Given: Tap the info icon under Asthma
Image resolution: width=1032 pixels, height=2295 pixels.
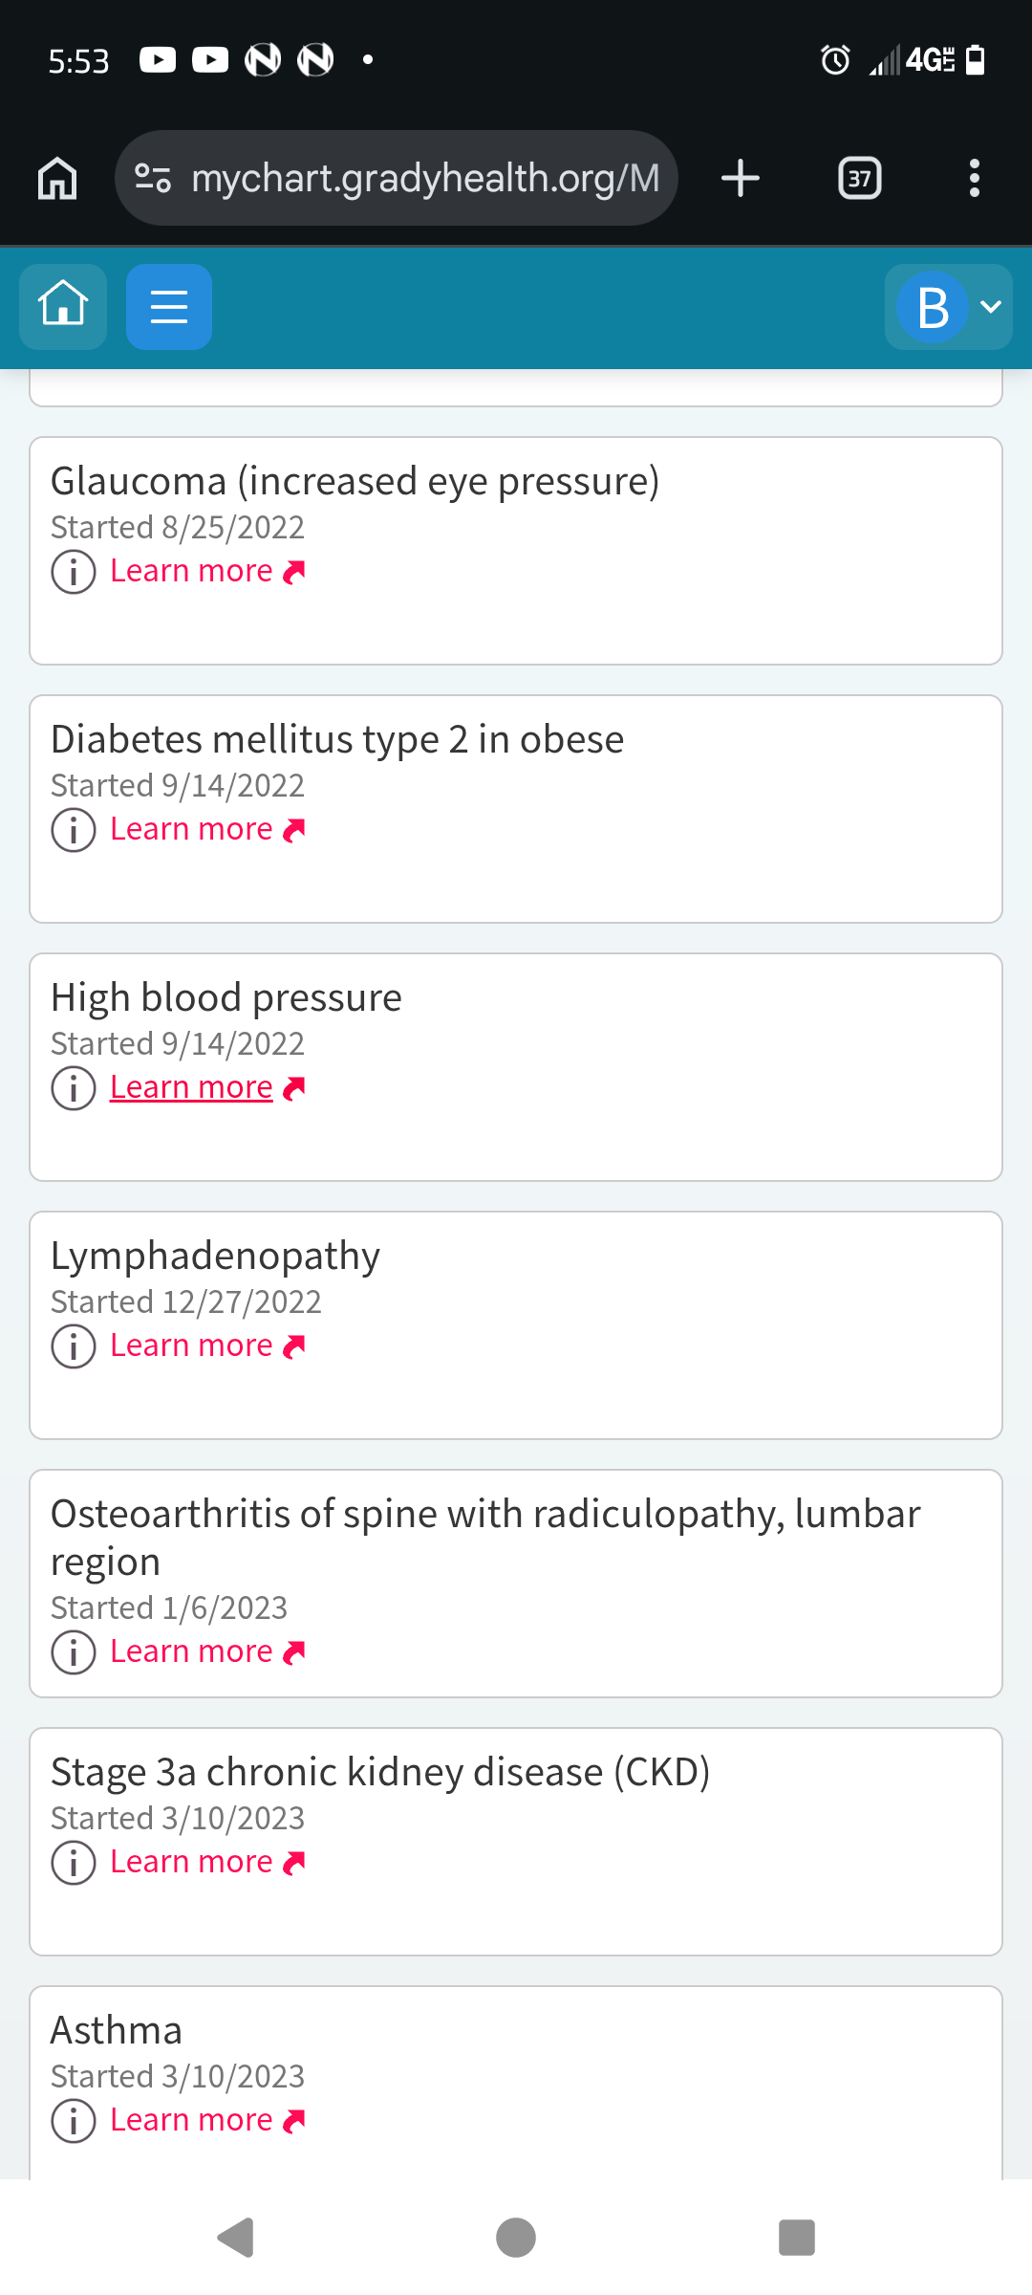Looking at the screenshot, I should click(74, 2121).
